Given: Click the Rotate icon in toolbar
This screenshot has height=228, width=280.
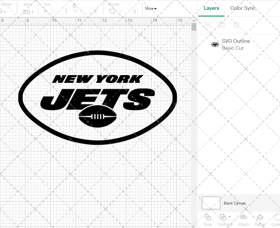Looking at the screenshot, I should (112, 11).
